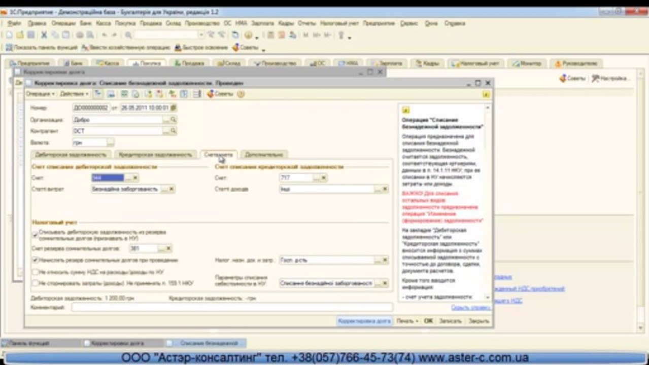Clear 'Статті доходів' value with X button

(x=386, y=189)
